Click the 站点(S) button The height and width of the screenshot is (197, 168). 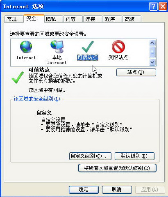click(x=136, y=72)
